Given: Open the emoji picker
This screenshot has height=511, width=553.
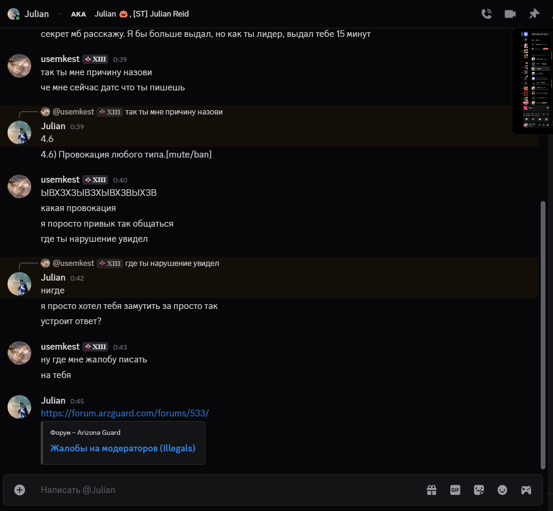Looking at the screenshot, I should point(502,490).
